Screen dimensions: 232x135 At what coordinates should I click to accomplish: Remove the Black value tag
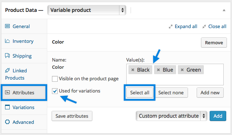point(133,70)
